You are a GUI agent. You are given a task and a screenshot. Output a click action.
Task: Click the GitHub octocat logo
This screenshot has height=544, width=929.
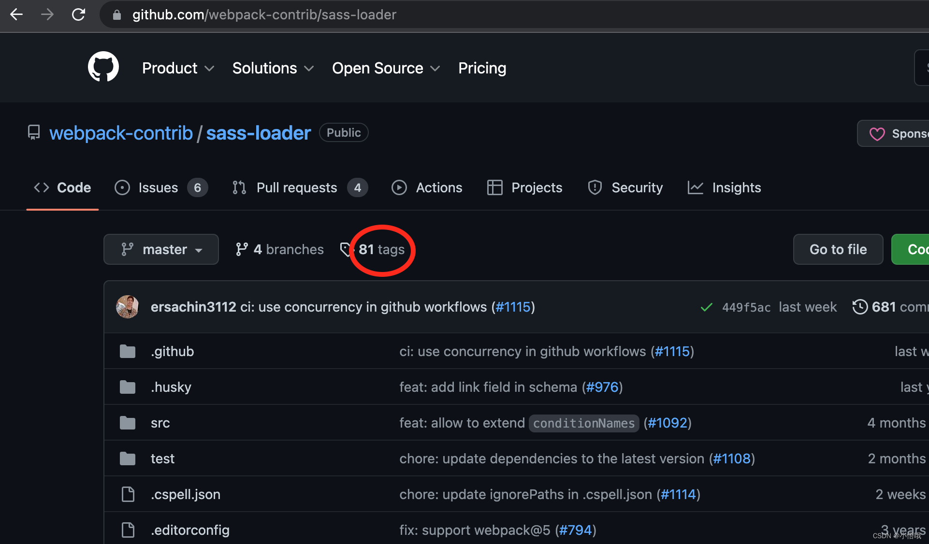point(103,67)
